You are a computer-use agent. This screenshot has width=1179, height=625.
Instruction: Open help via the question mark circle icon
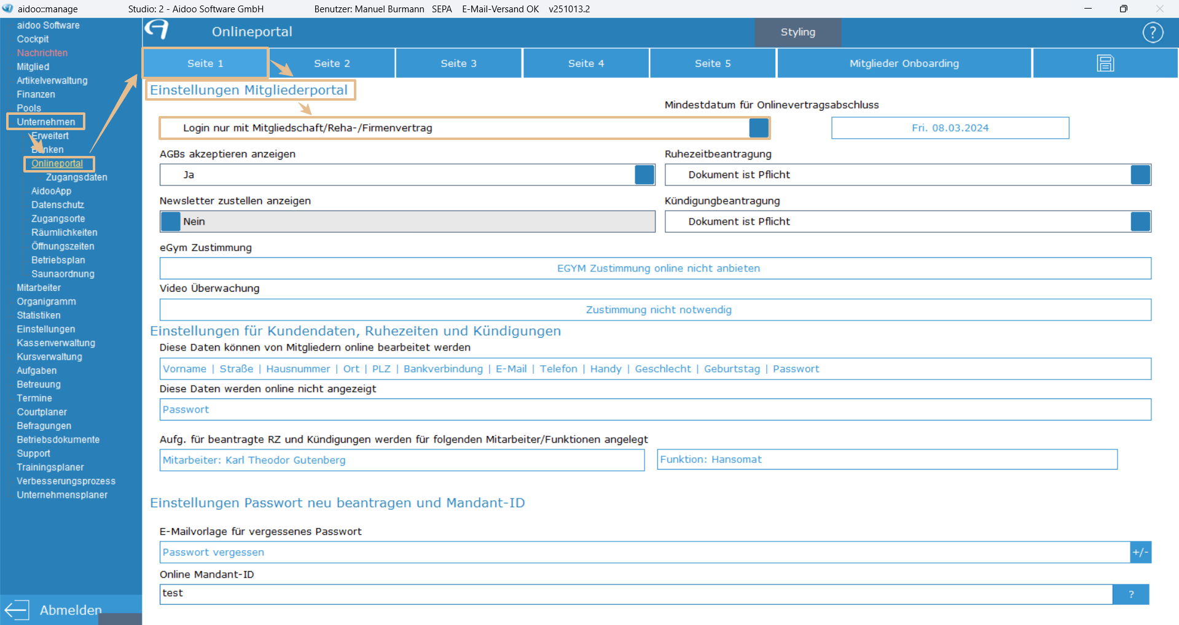click(1153, 33)
